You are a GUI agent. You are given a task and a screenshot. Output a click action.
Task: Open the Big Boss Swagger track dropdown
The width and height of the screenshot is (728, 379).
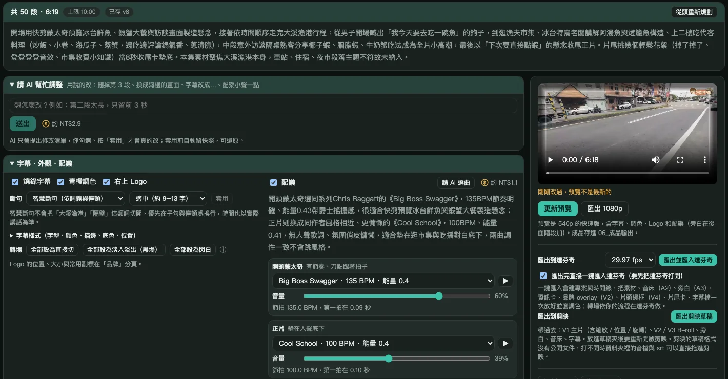click(383, 281)
